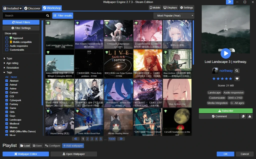This screenshot has width=256, height=159.
Task: Uncheck the Landscape tag
Action: [x=6, y=120]
